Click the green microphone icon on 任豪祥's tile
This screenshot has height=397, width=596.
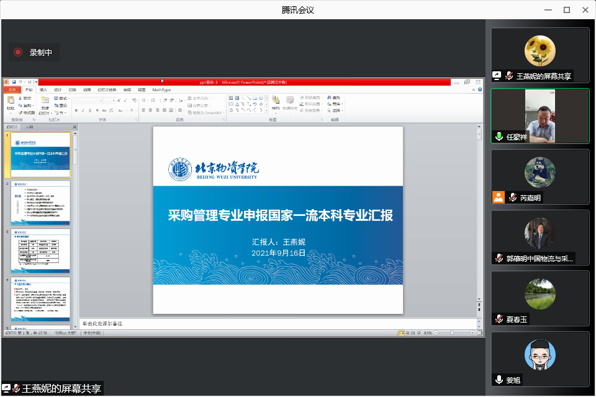click(499, 136)
